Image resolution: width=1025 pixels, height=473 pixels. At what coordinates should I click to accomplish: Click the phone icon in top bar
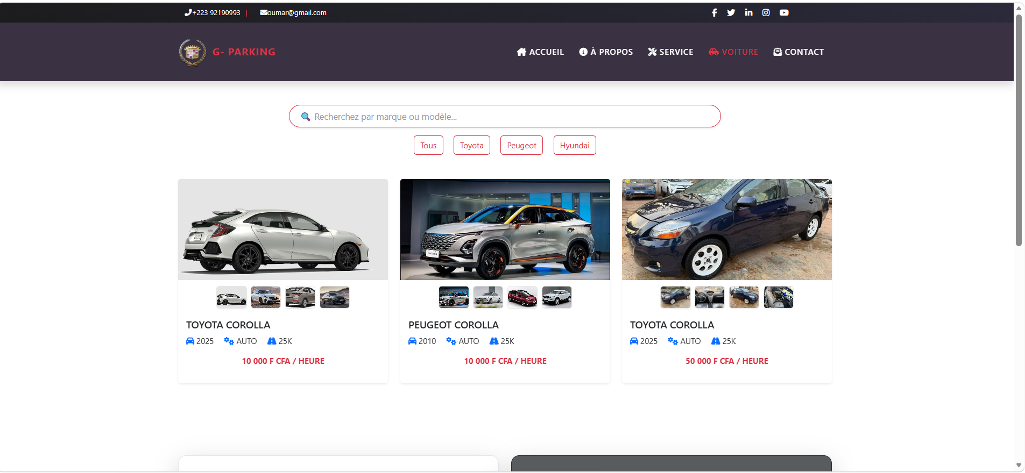(x=188, y=12)
